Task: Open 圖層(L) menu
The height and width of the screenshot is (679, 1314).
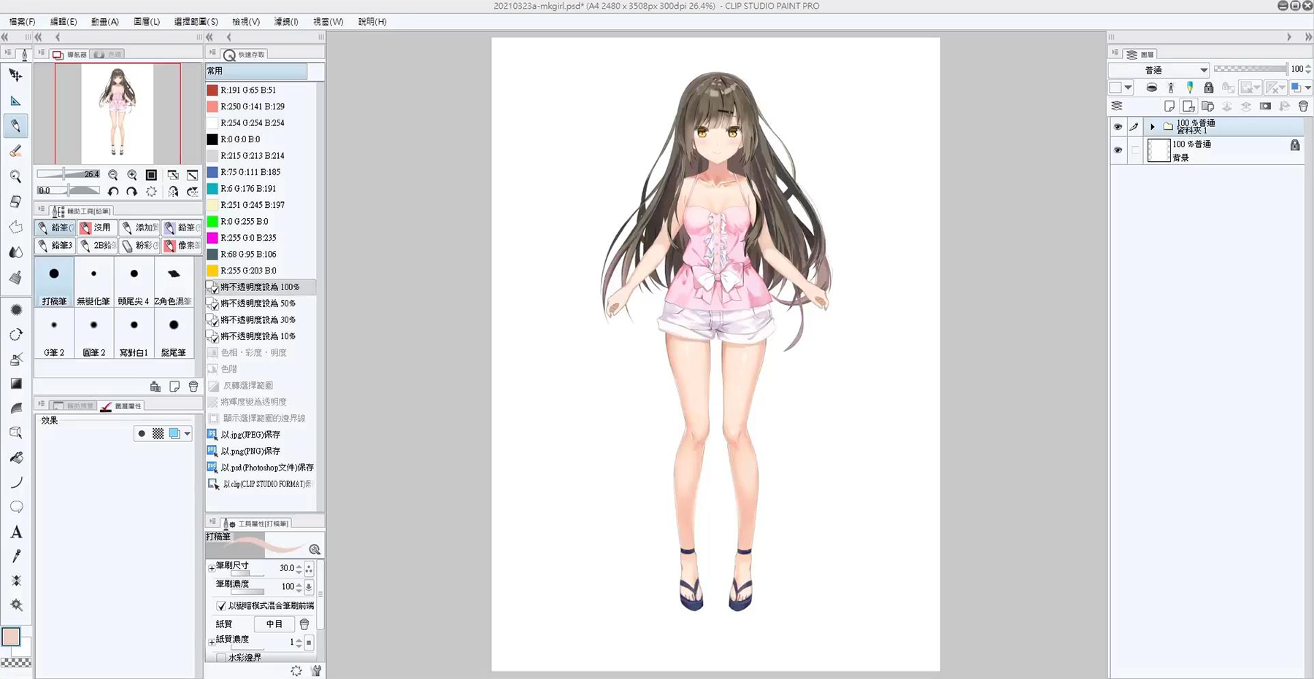Action: point(147,22)
